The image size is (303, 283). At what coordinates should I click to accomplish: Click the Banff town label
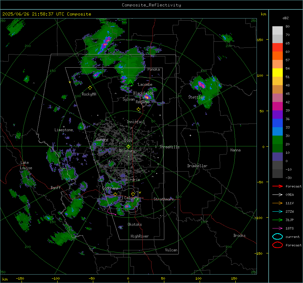tap(56, 187)
